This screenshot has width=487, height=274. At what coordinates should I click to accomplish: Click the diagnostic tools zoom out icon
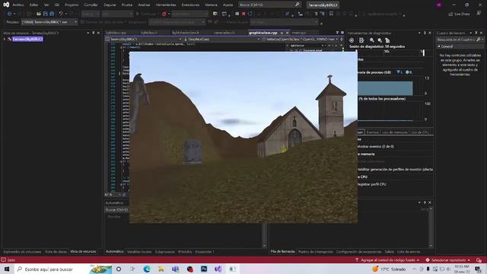click(380, 40)
